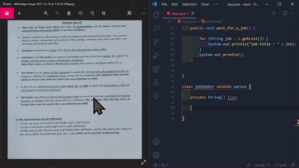
Task: Click line number 77 in the gutter
Action: coord(172,108)
